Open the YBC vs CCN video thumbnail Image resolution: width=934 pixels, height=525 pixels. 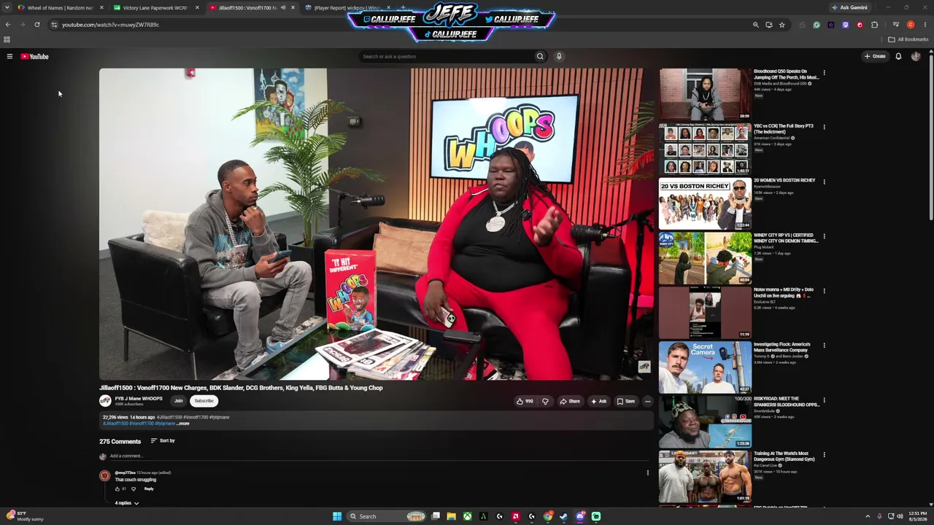click(704, 149)
